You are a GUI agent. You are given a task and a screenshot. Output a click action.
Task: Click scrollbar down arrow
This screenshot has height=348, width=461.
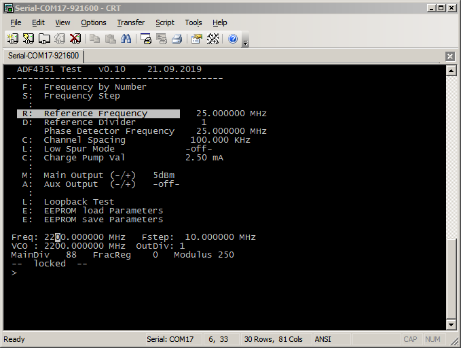[451, 325]
